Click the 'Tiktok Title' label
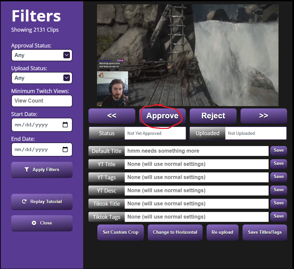294x269 pixels. [x=107, y=204]
